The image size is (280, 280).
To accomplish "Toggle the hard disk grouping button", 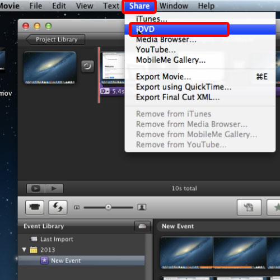I will pos(142,226).
